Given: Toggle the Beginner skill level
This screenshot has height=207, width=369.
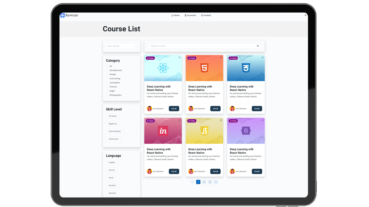Looking at the screenshot, I should click(113, 124).
